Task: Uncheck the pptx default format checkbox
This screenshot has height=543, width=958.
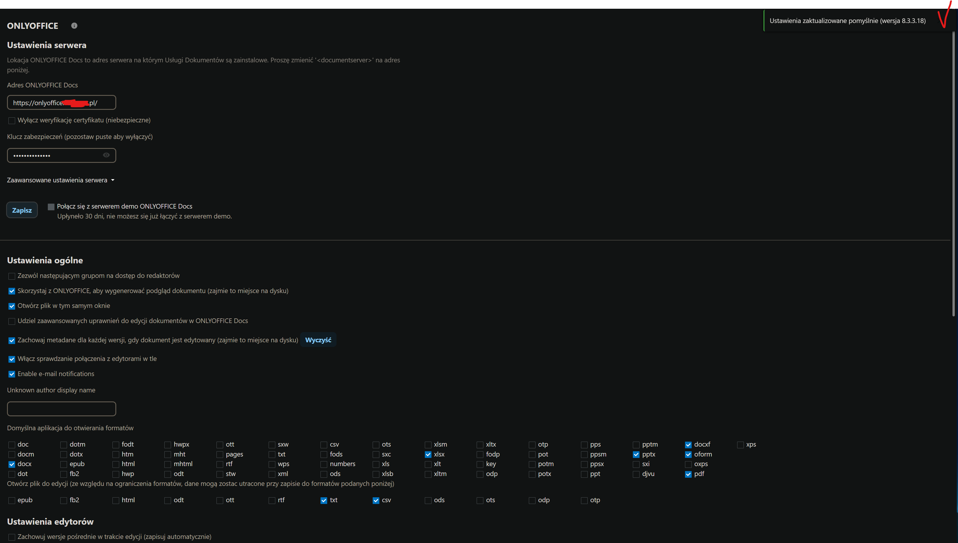Action: pyautogui.click(x=636, y=455)
